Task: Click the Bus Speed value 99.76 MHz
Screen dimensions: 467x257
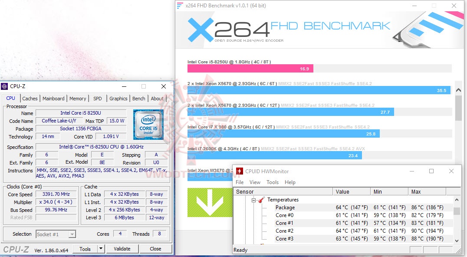Action: tap(56, 210)
